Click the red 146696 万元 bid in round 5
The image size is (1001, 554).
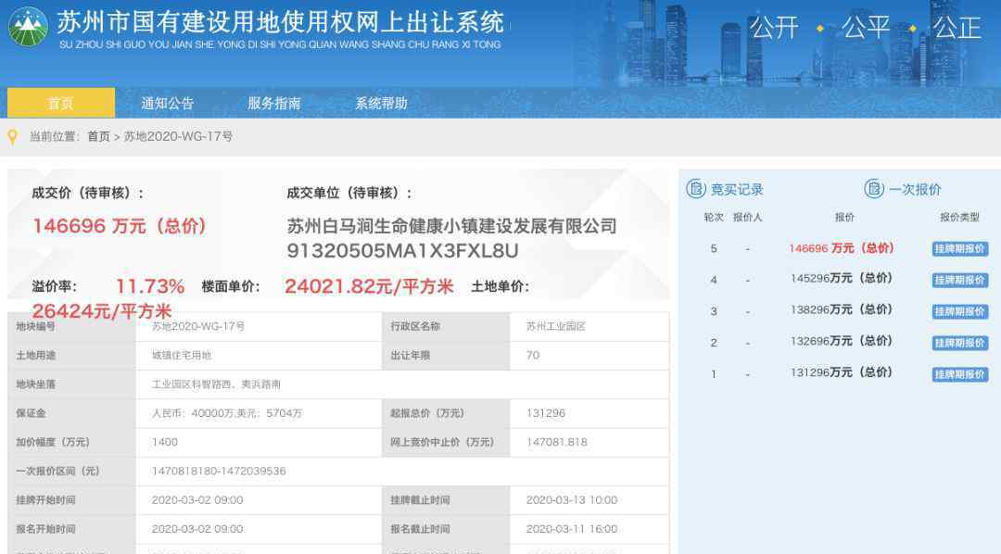pyautogui.click(x=841, y=248)
